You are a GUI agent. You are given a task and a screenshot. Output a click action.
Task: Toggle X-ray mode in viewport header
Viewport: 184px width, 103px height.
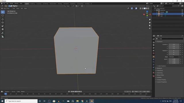(141, 8)
